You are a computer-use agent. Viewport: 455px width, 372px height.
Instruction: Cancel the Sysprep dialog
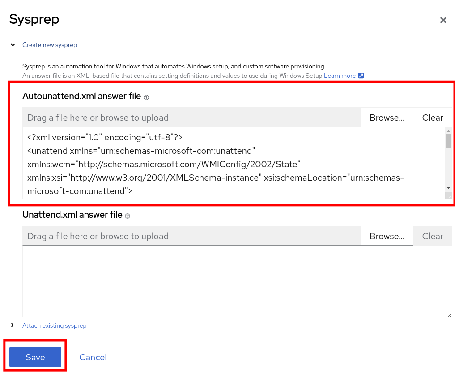(93, 357)
